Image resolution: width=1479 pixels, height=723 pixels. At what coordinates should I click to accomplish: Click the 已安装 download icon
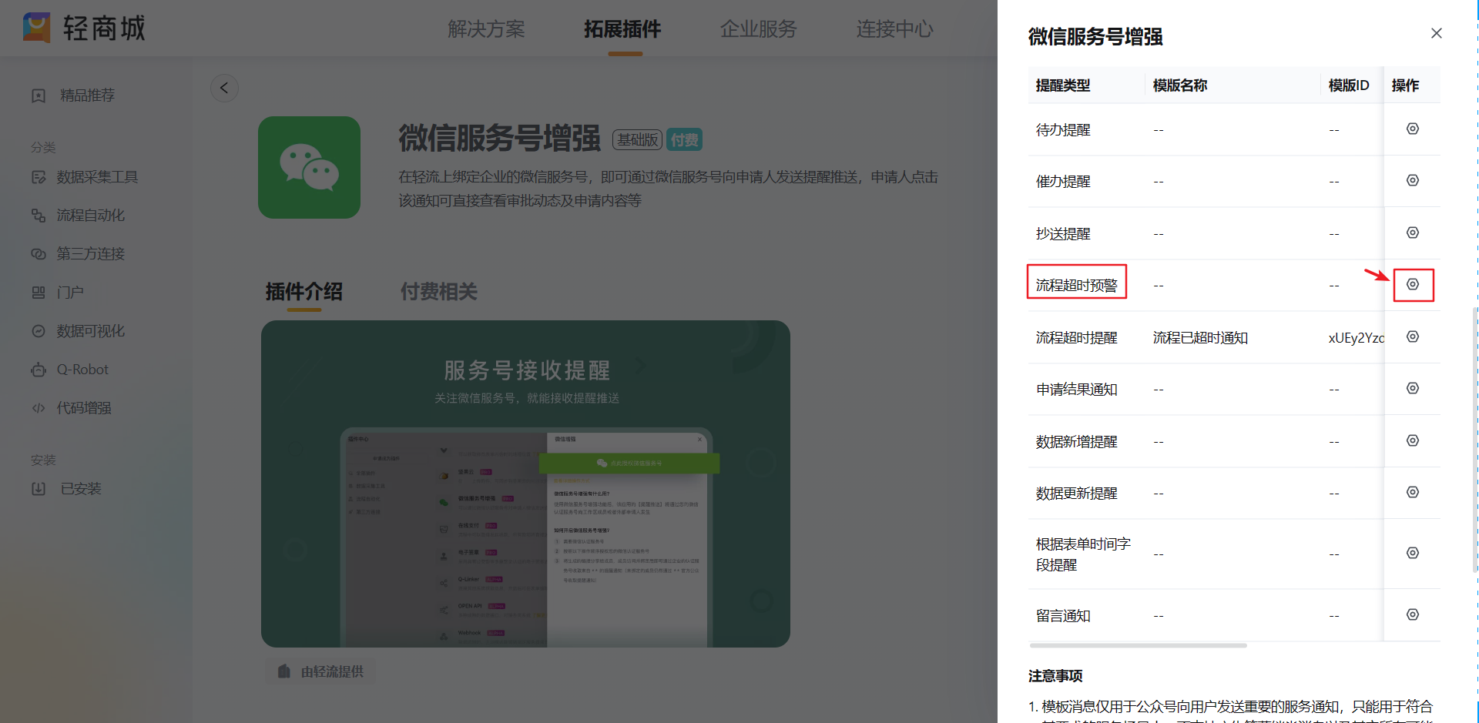click(39, 489)
